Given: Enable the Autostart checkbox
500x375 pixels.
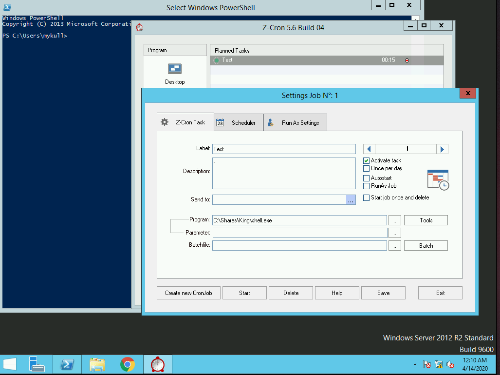Looking at the screenshot, I should coord(367,178).
